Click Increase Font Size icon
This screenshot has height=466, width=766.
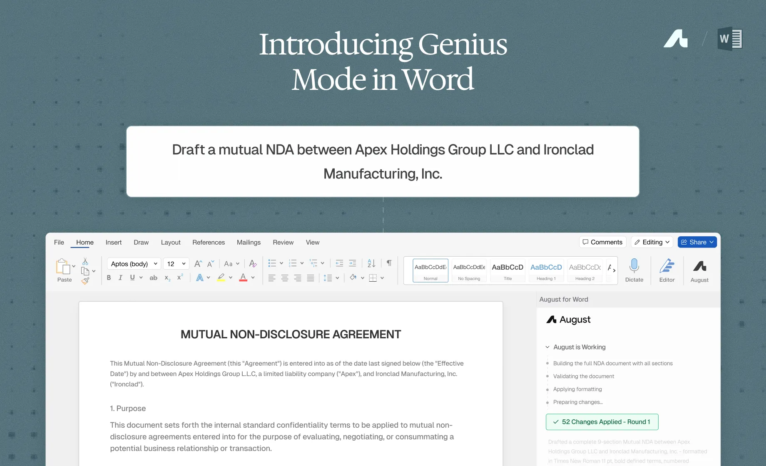point(198,264)
